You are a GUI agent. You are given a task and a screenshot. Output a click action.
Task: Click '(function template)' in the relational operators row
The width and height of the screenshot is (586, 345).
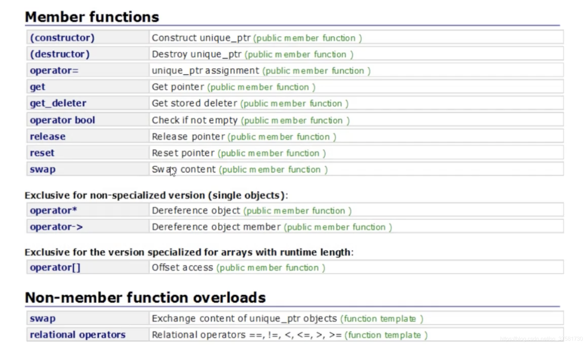[x=386, y=335]
